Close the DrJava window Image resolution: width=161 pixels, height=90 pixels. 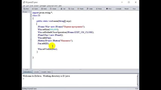[136, 2]
